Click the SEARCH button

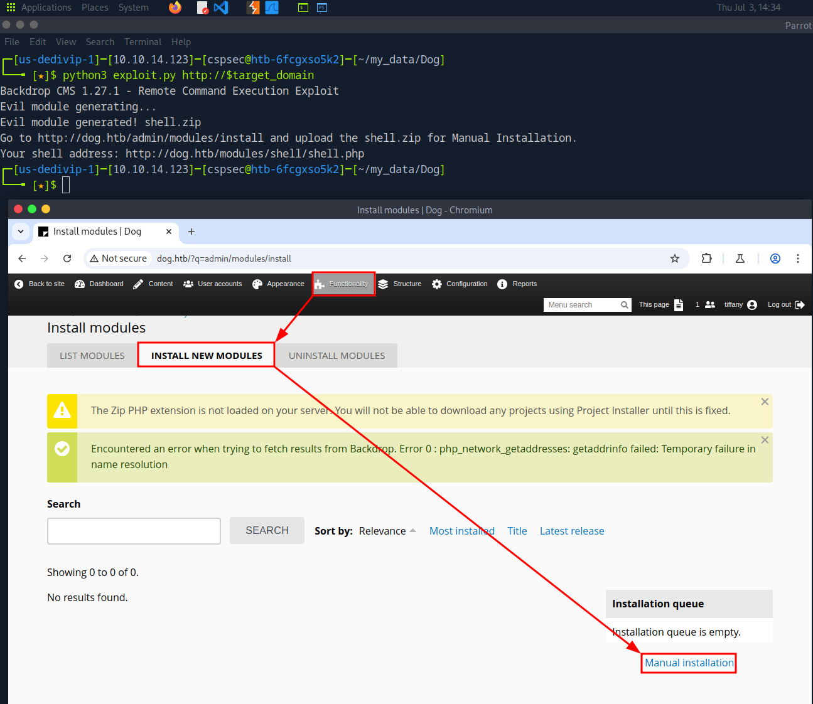(267, 531)
